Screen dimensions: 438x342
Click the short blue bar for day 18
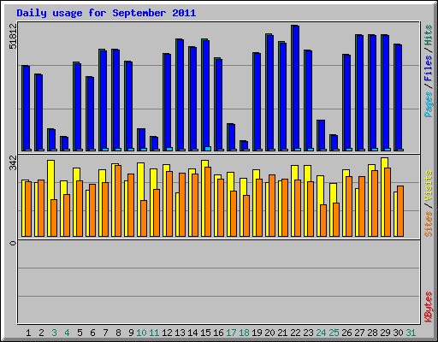click(x=244, y=145)
